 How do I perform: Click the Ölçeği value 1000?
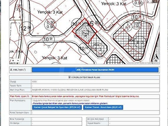34,82
